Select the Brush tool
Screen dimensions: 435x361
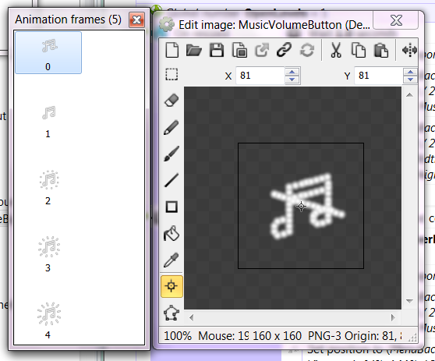pos(172,154)
